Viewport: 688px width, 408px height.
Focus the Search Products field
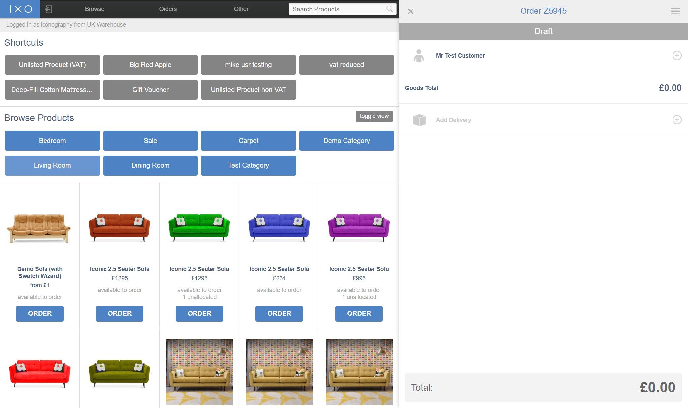point(336,9)
